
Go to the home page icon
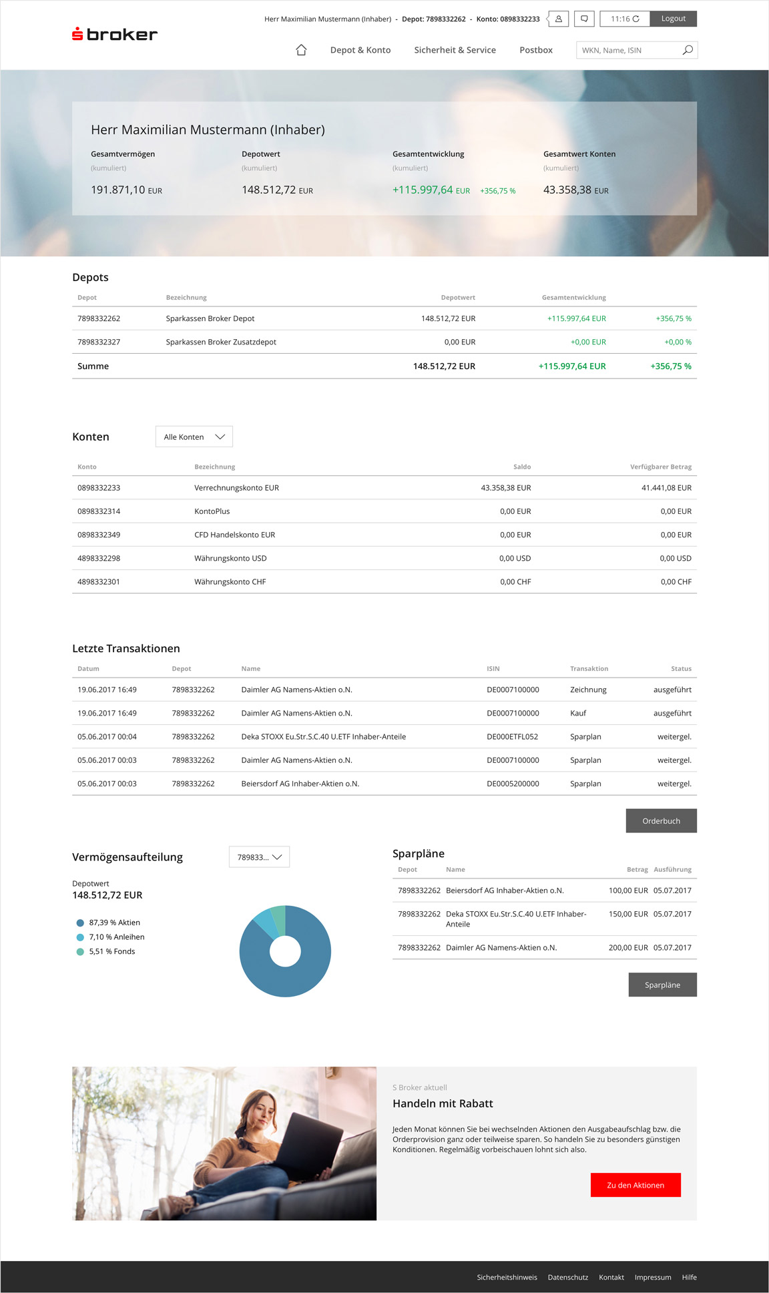coord(301,50)
